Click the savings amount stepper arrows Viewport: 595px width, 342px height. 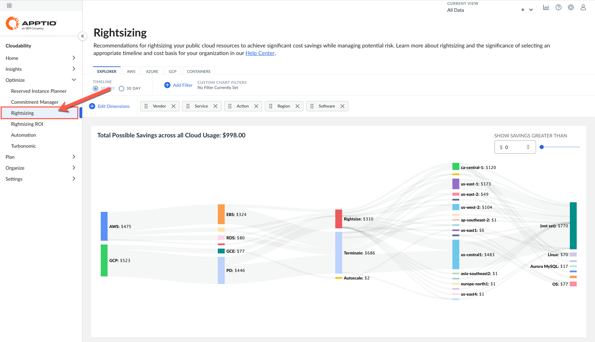(x=528, y=147)
